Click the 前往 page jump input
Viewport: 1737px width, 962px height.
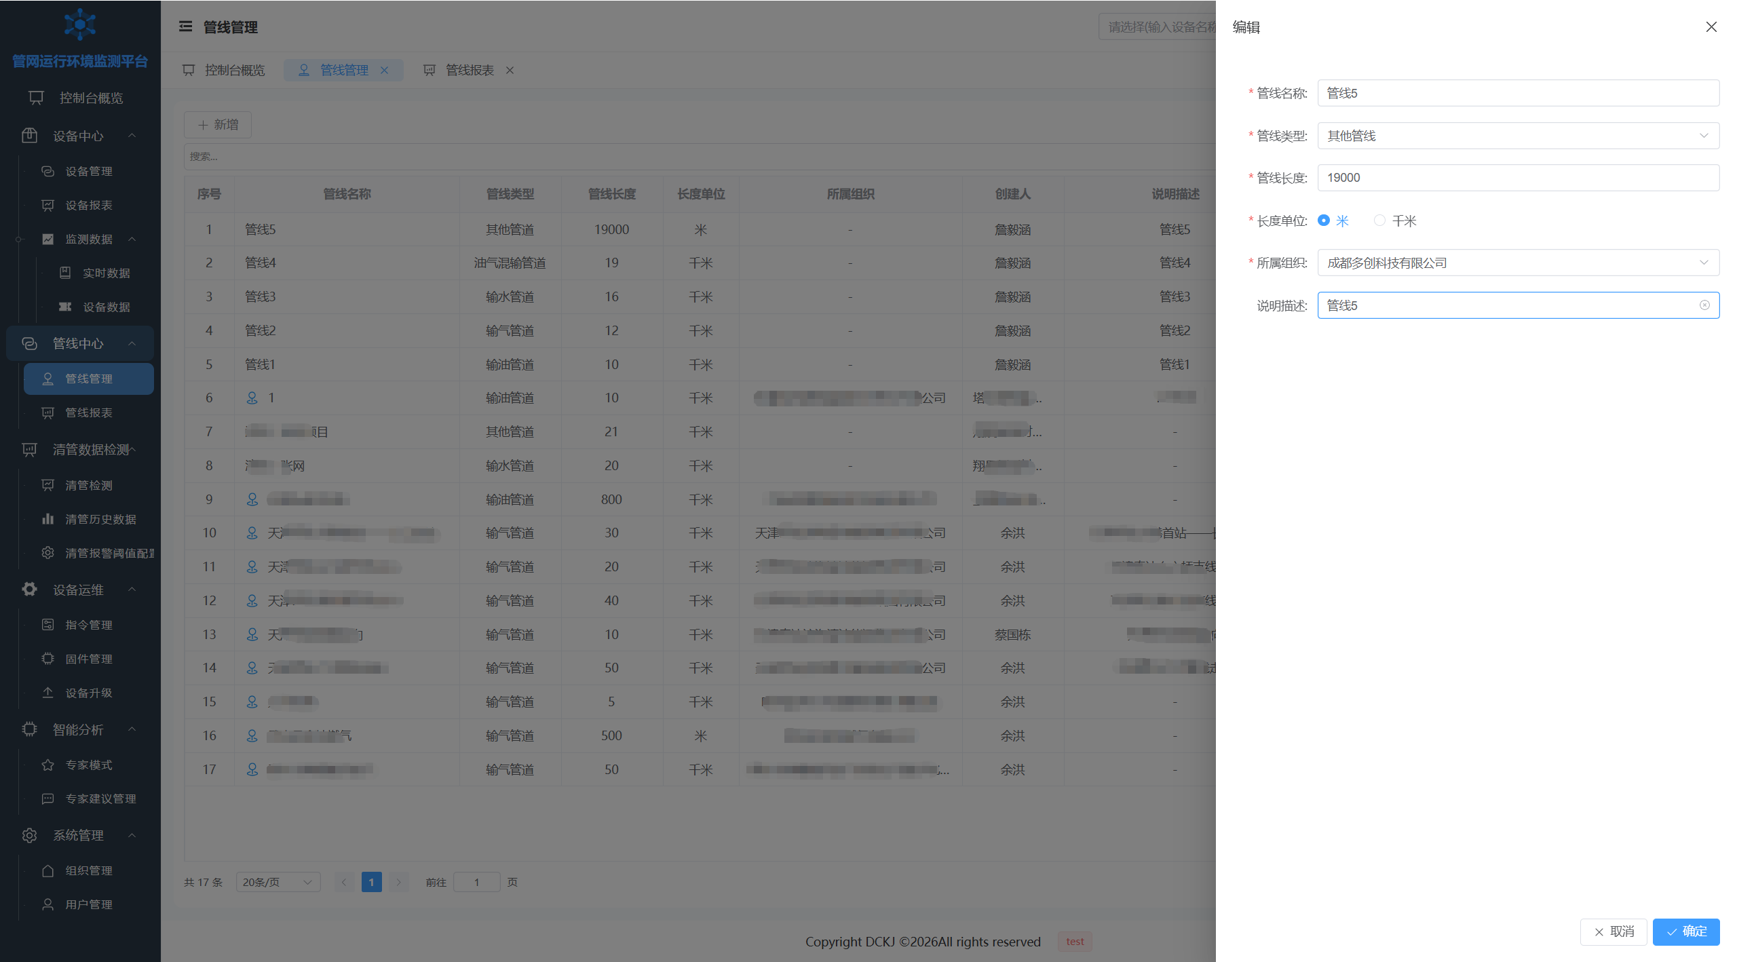(477, 882)
